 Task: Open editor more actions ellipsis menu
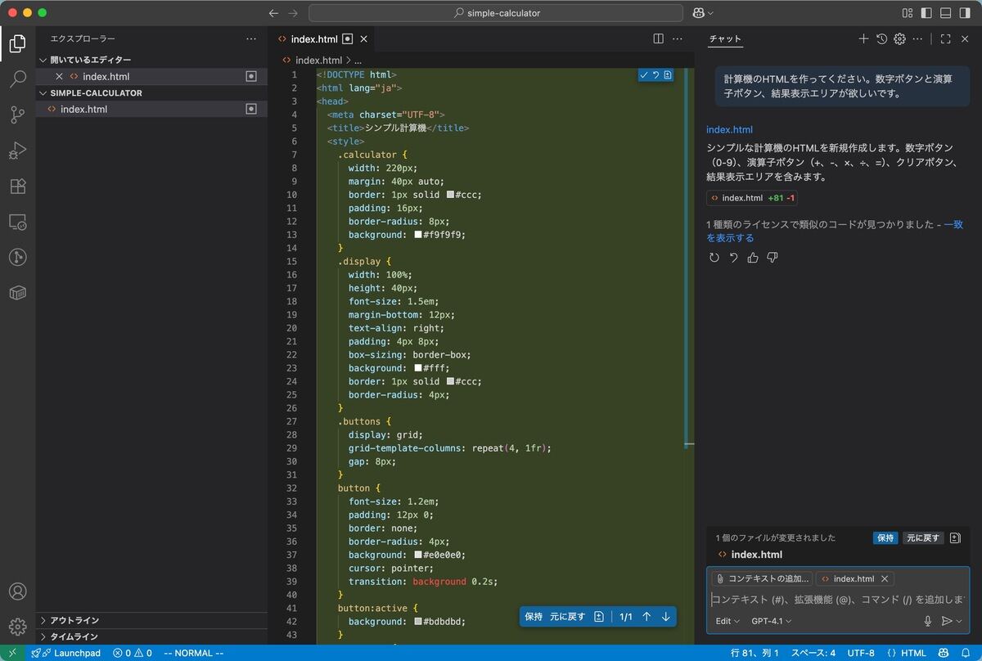tap(678, 38)
